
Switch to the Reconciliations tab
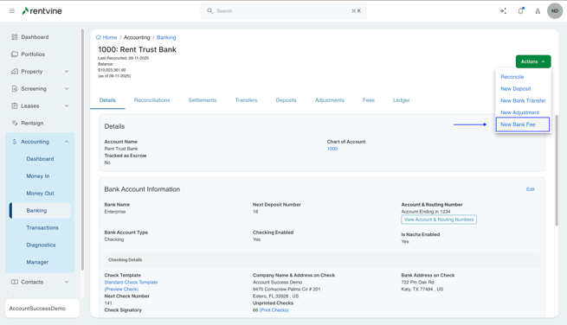coord(151,100)
